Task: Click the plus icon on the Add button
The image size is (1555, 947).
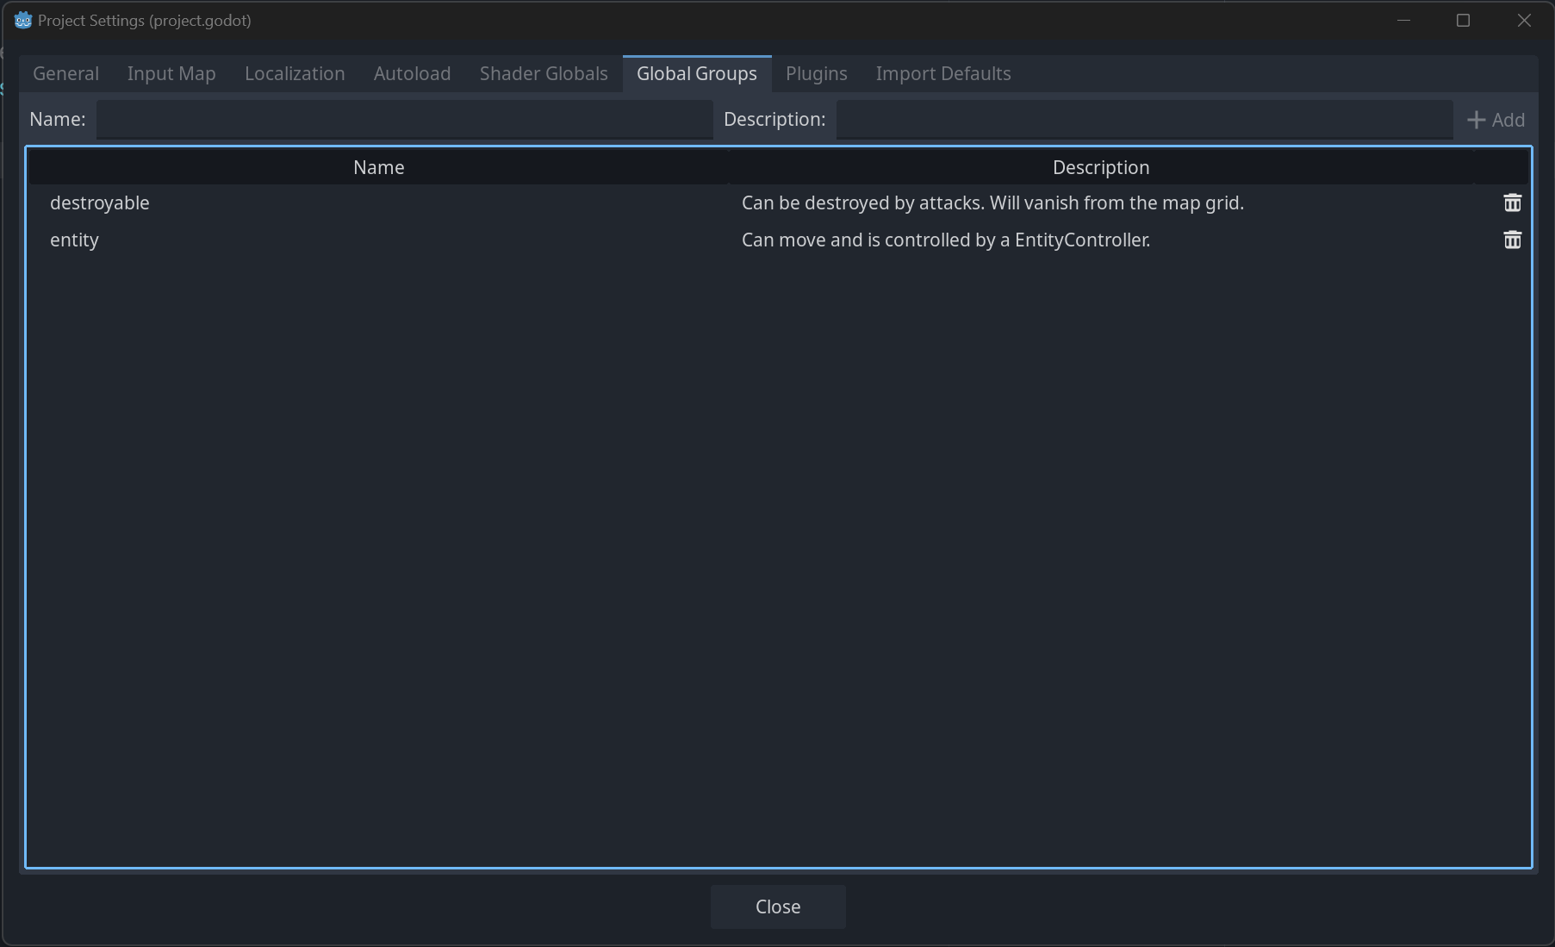Action: [x=1477, y=119]
